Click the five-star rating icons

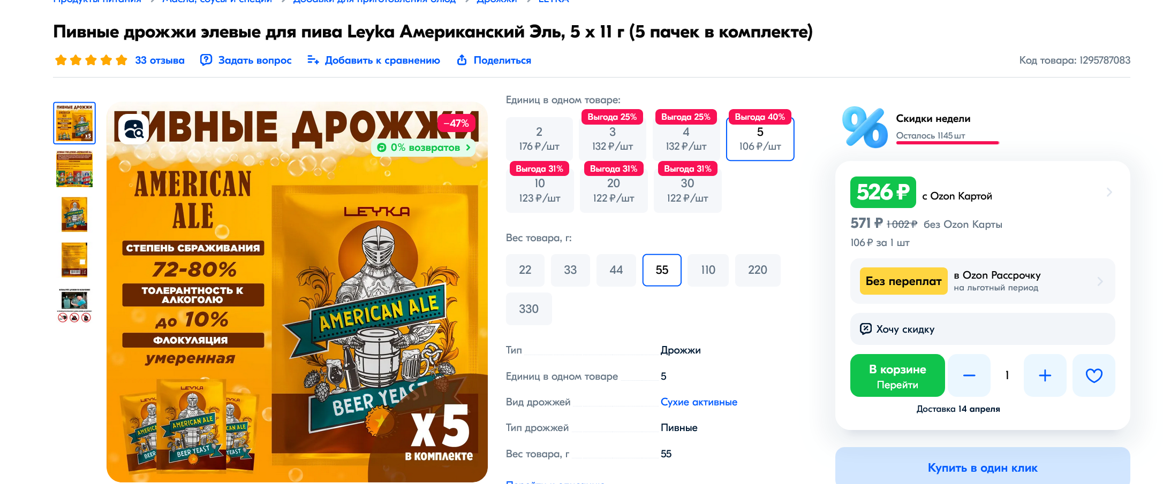click(x=91, y=60)
